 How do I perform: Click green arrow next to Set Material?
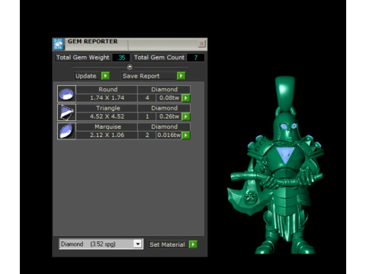click(193, 244)
